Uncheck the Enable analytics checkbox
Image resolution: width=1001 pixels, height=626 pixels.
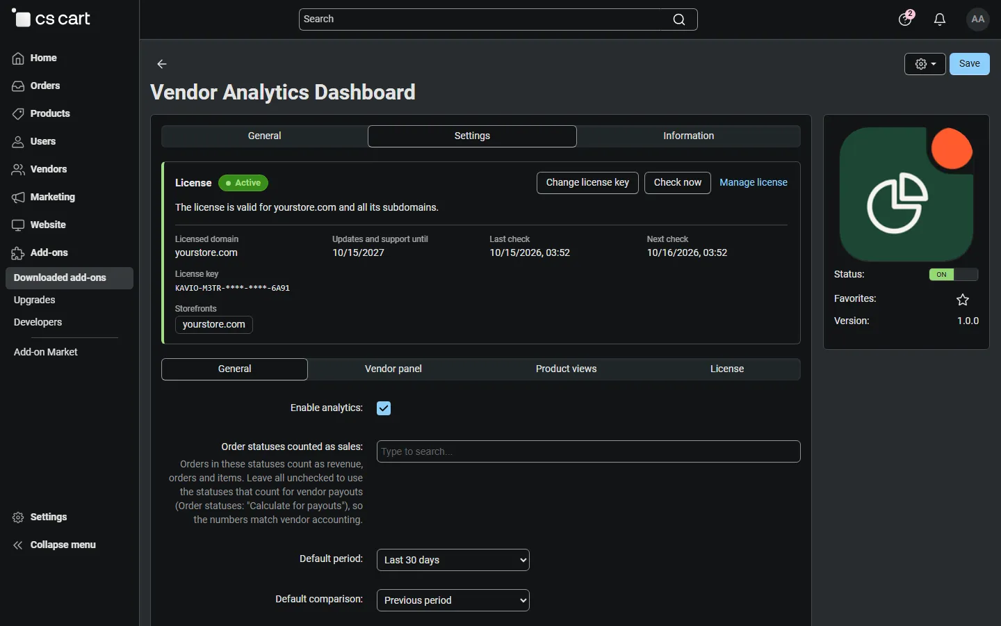click(x=384, y=408)
